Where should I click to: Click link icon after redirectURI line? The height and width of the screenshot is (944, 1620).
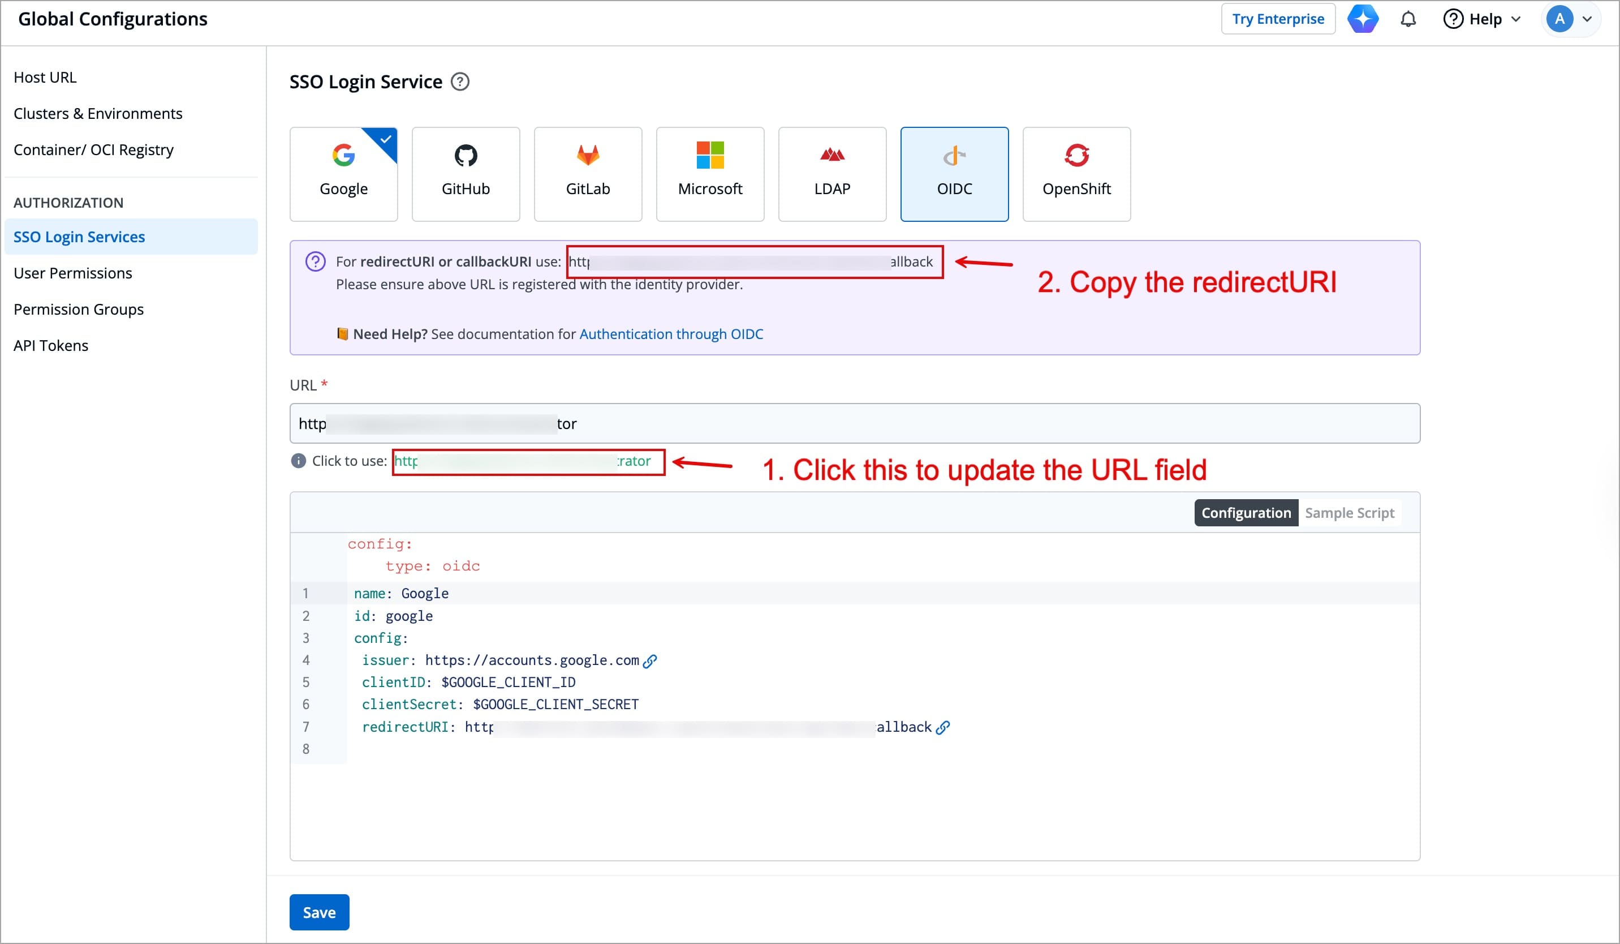(x=942, y=727)
